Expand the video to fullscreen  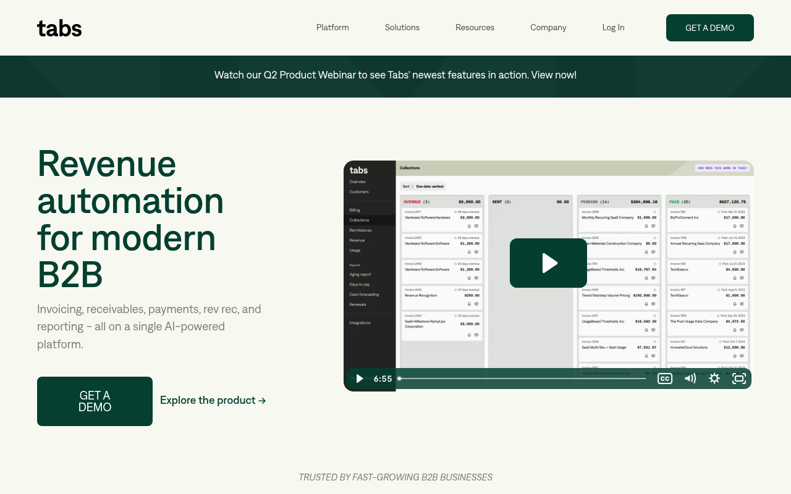point(739,379)
